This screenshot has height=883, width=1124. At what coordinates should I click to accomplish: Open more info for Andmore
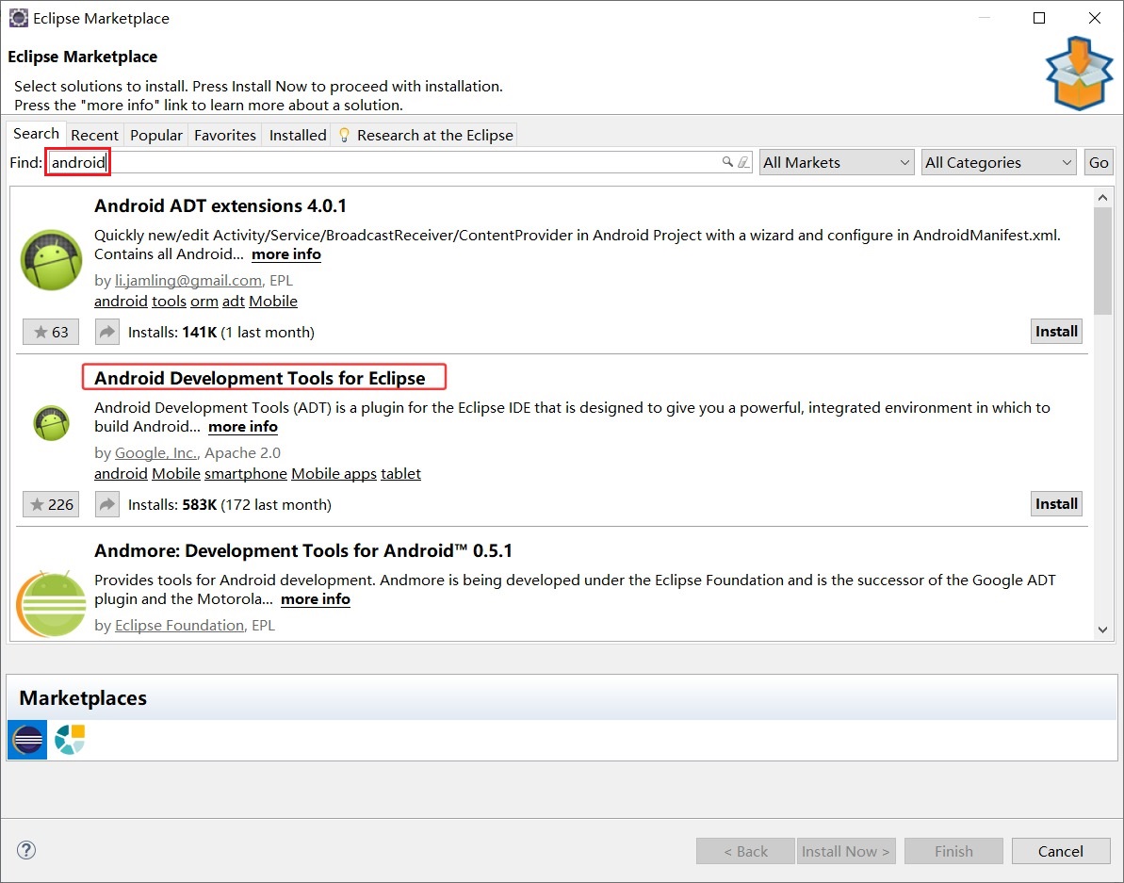316,599
